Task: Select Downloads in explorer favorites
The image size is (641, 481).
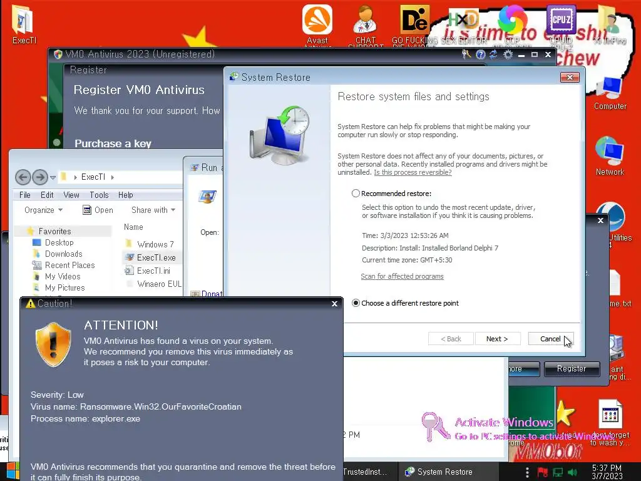Action: (x=63, y=254)
